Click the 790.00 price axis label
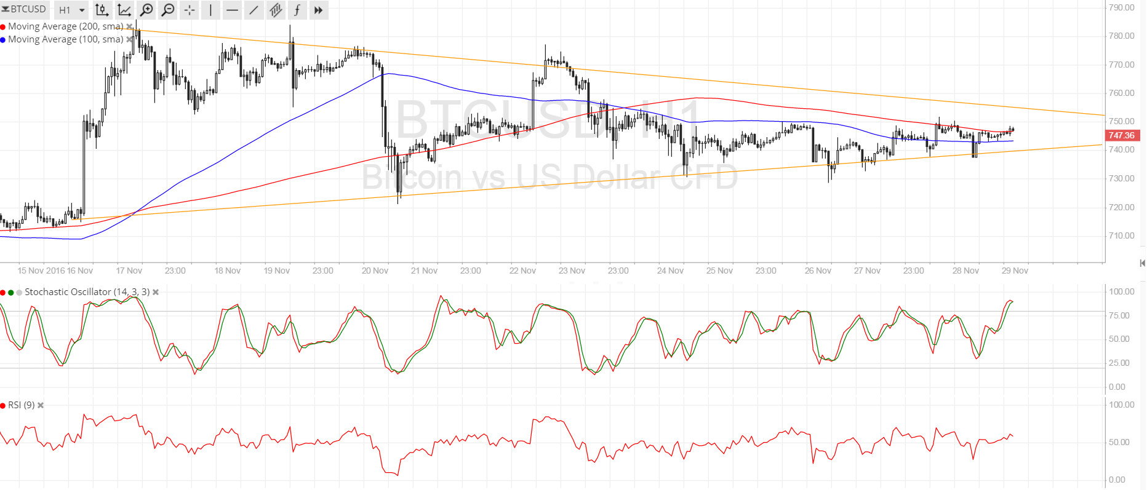This screenshot has height=490, width=1147. (1121, 7)
